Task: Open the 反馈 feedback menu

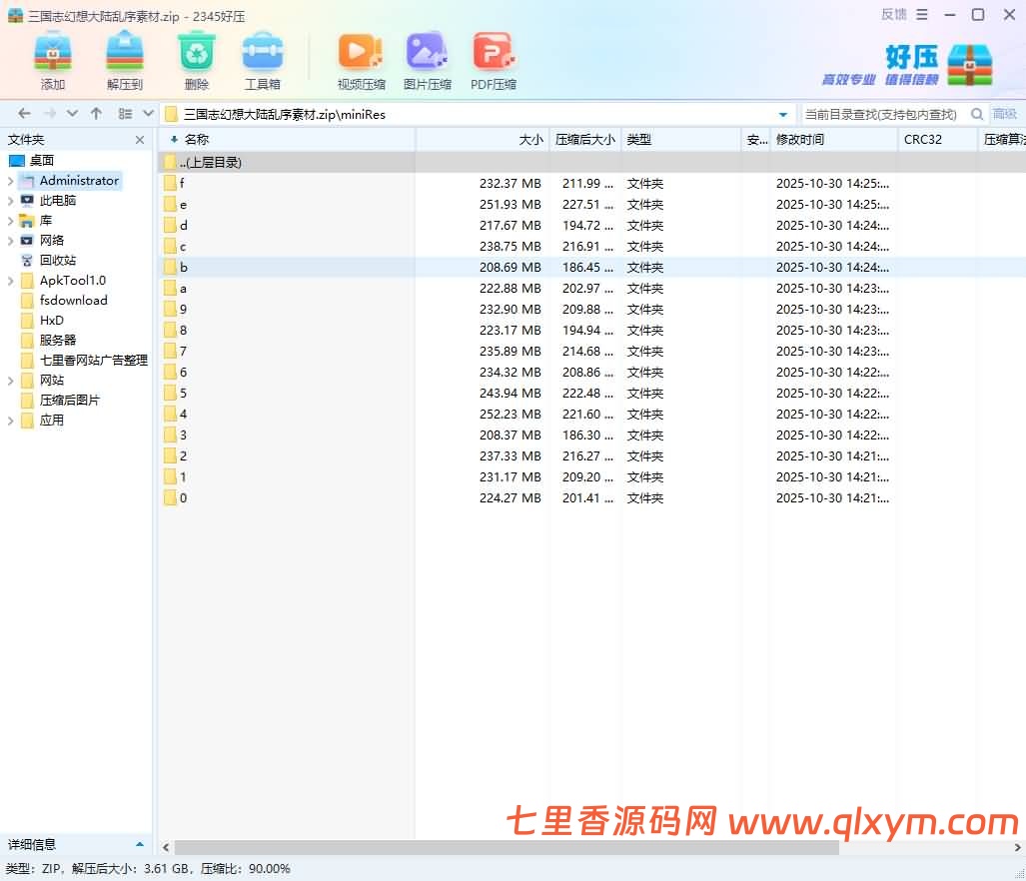Action: [x=893, y=14]
